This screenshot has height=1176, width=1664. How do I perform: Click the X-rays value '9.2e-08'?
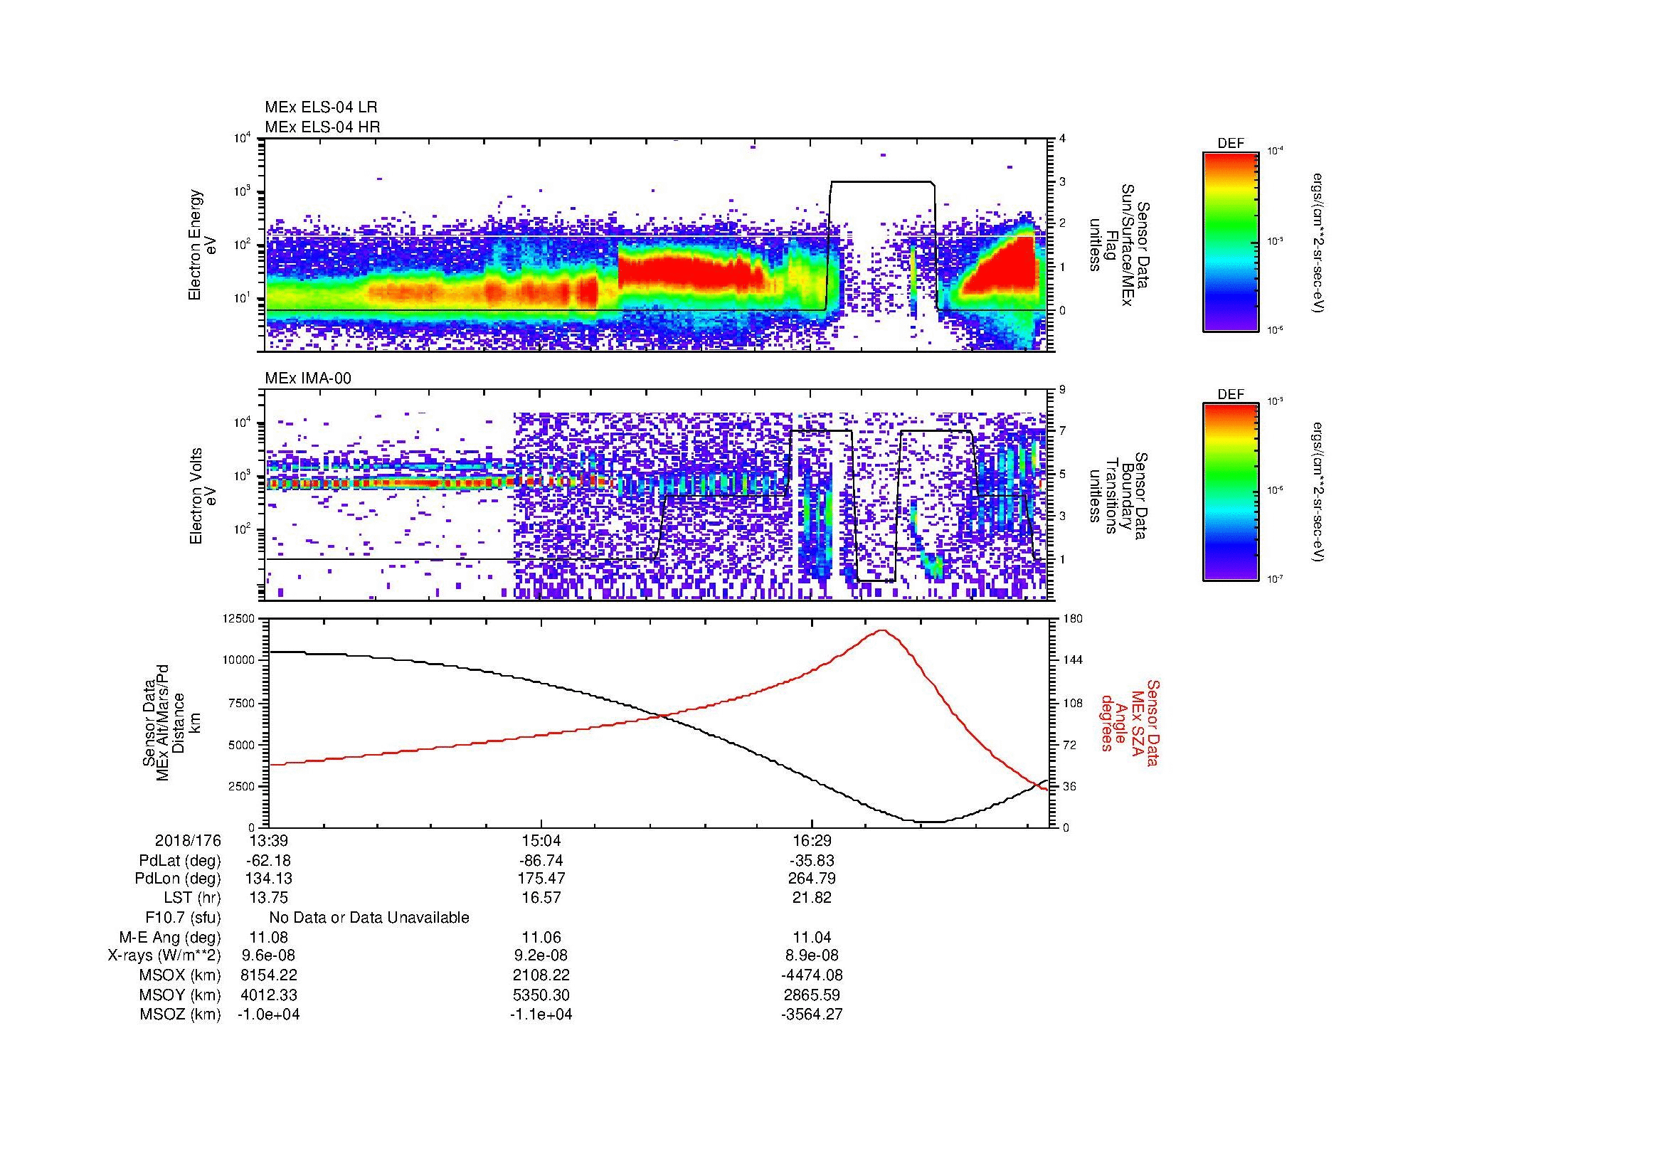(541, 955)
